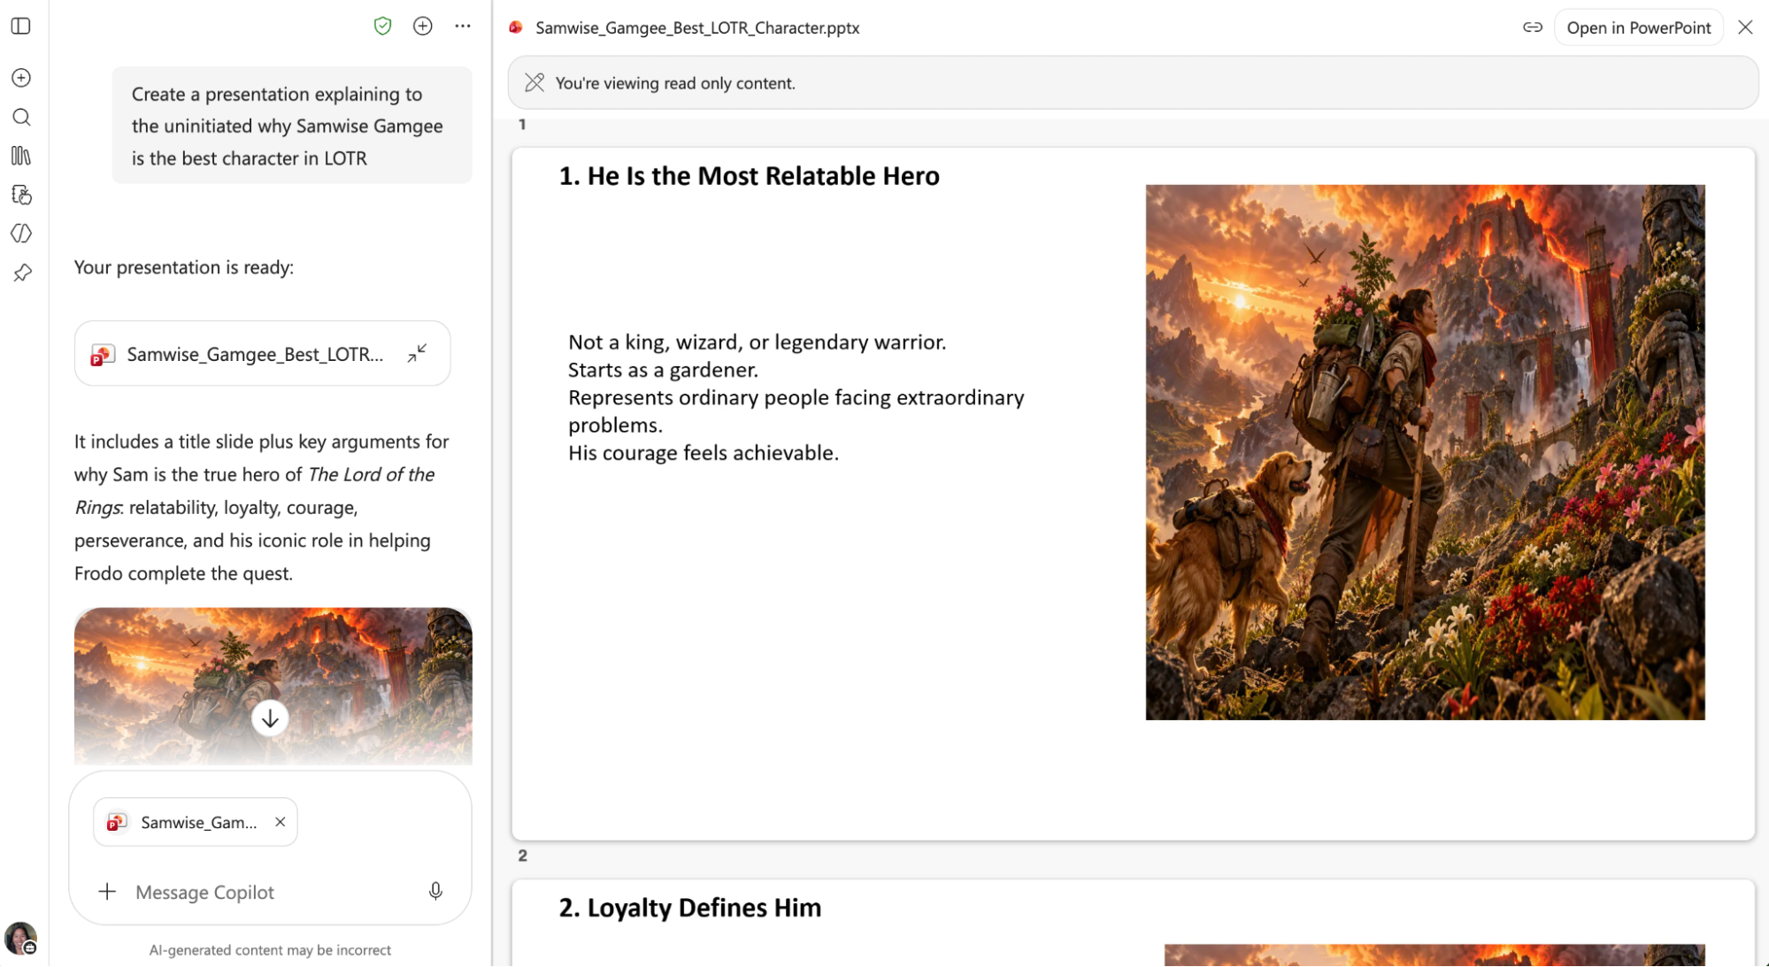Viewport: 1769px width, 967px height.
Task: Click the slide 1 hero illustration
Action: click(1425, 452)
